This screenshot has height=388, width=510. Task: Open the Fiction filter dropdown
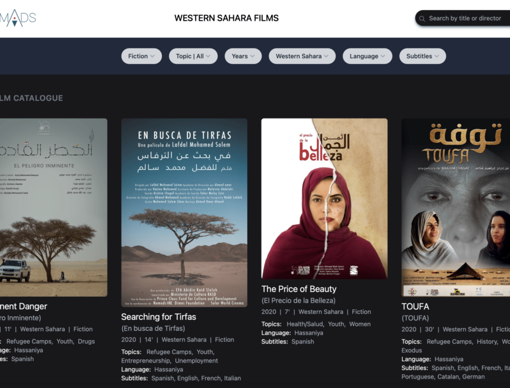click(x=141, y=56)
